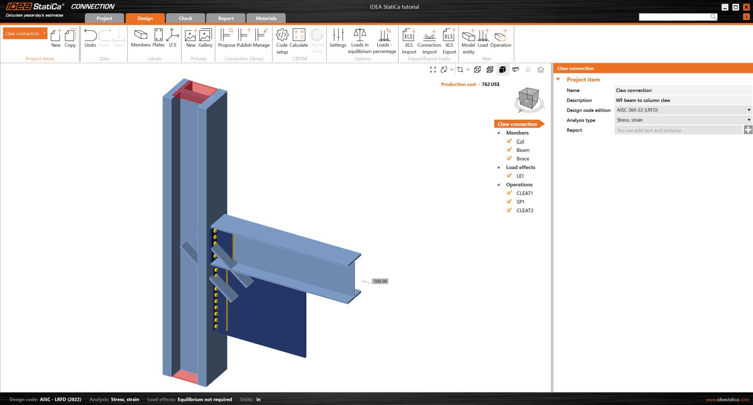Open the Report tab

[x=226, y=18]
